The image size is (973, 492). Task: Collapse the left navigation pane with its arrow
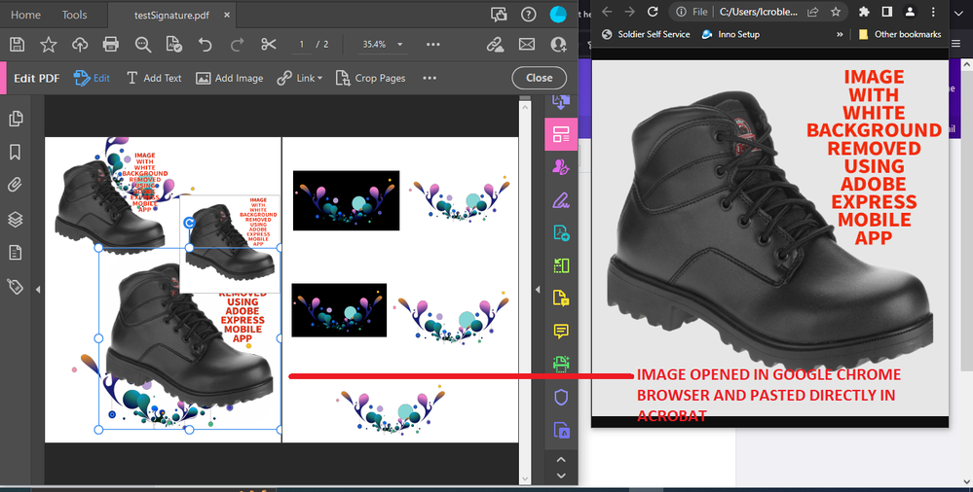(x=38, y=290)
